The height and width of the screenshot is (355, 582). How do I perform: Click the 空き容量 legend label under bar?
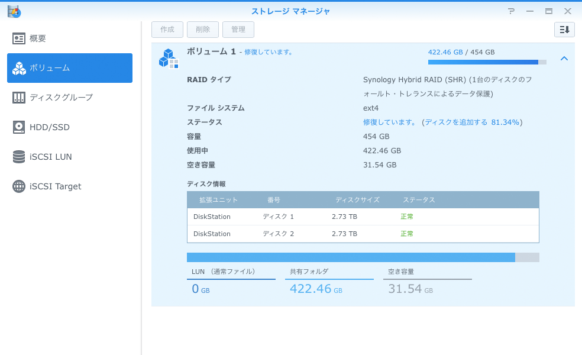pyautogui.click(x=401, y=272)
